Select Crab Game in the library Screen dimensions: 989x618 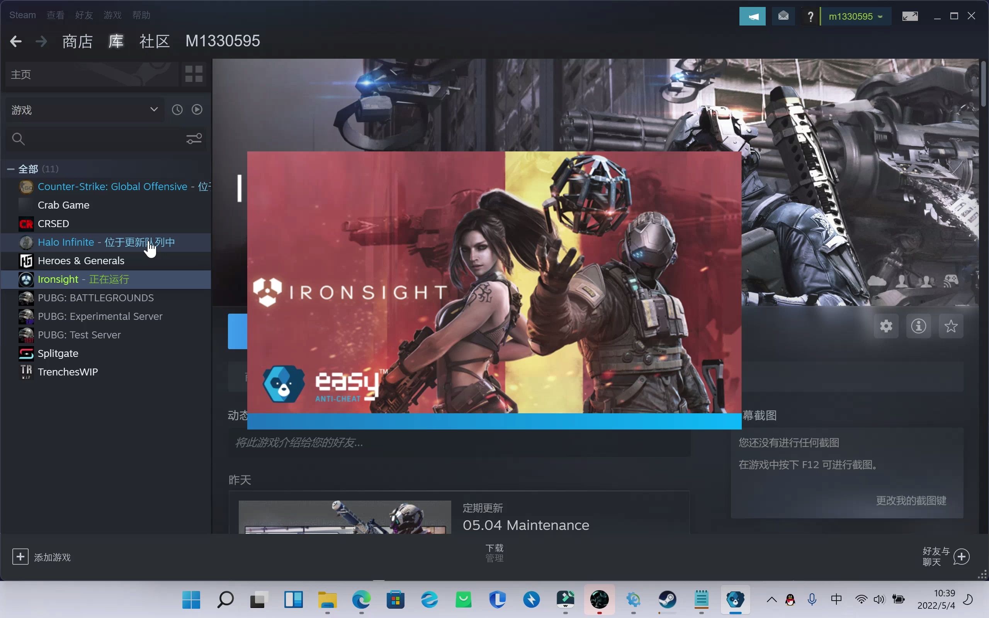106,205
